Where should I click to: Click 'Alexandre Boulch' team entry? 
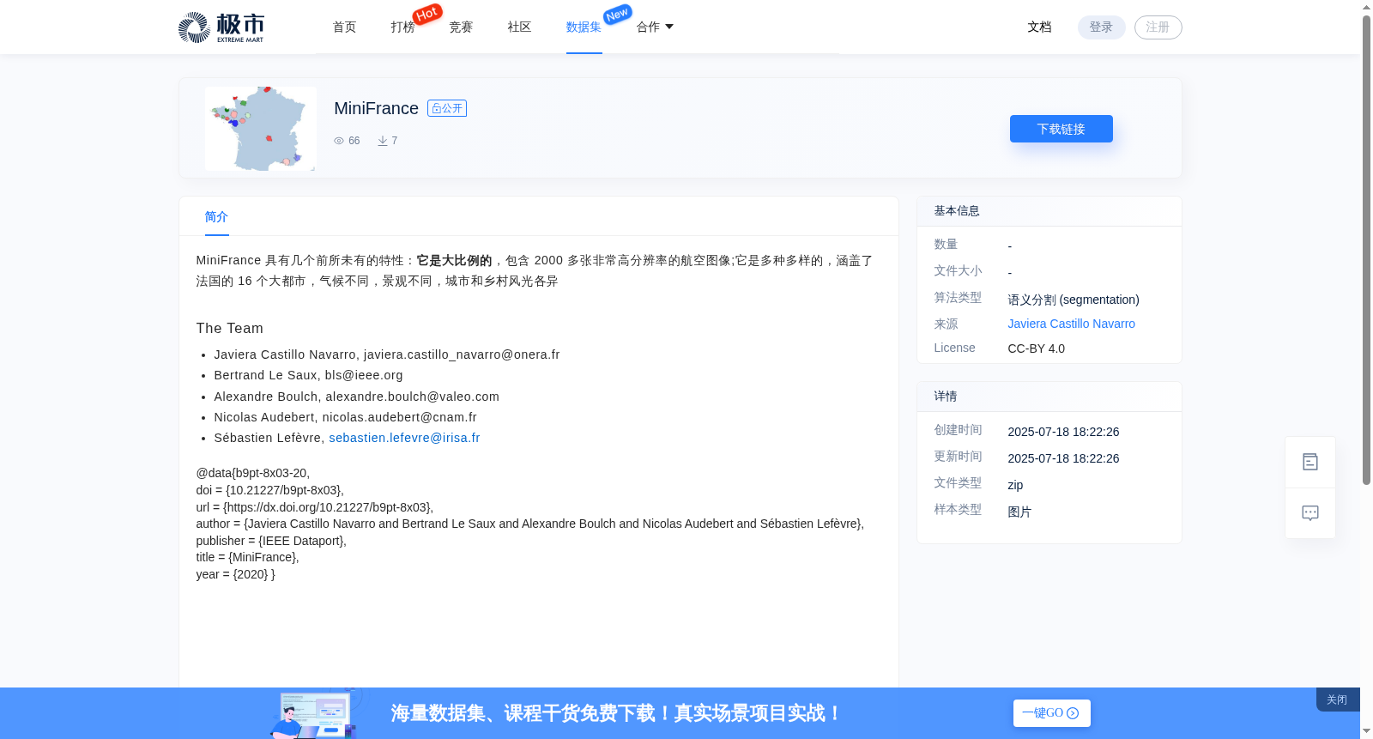click(x=357, y=397)
